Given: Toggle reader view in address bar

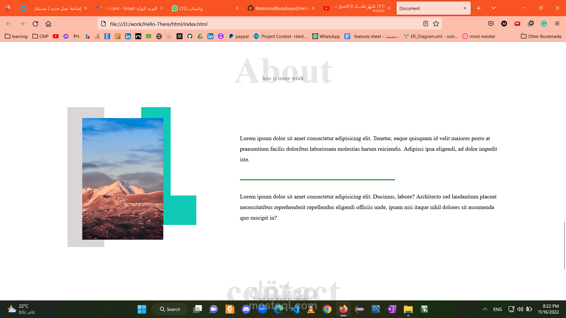Looking at the screenshot, I should (x=425, y=24).
